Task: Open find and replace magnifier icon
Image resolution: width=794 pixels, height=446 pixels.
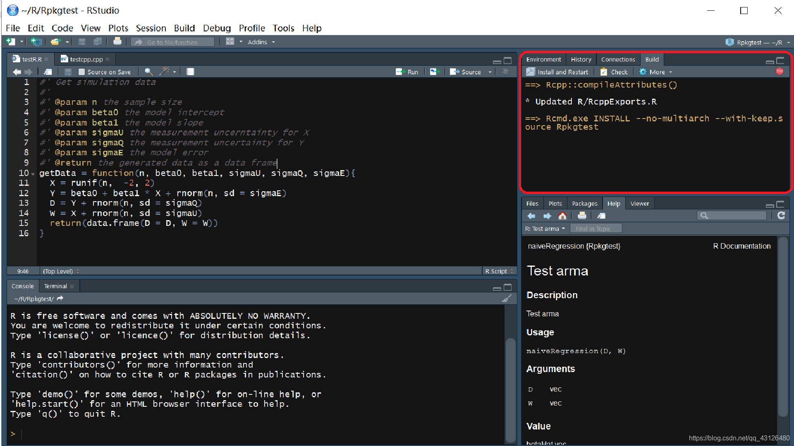Action: (x=148, y=72)
